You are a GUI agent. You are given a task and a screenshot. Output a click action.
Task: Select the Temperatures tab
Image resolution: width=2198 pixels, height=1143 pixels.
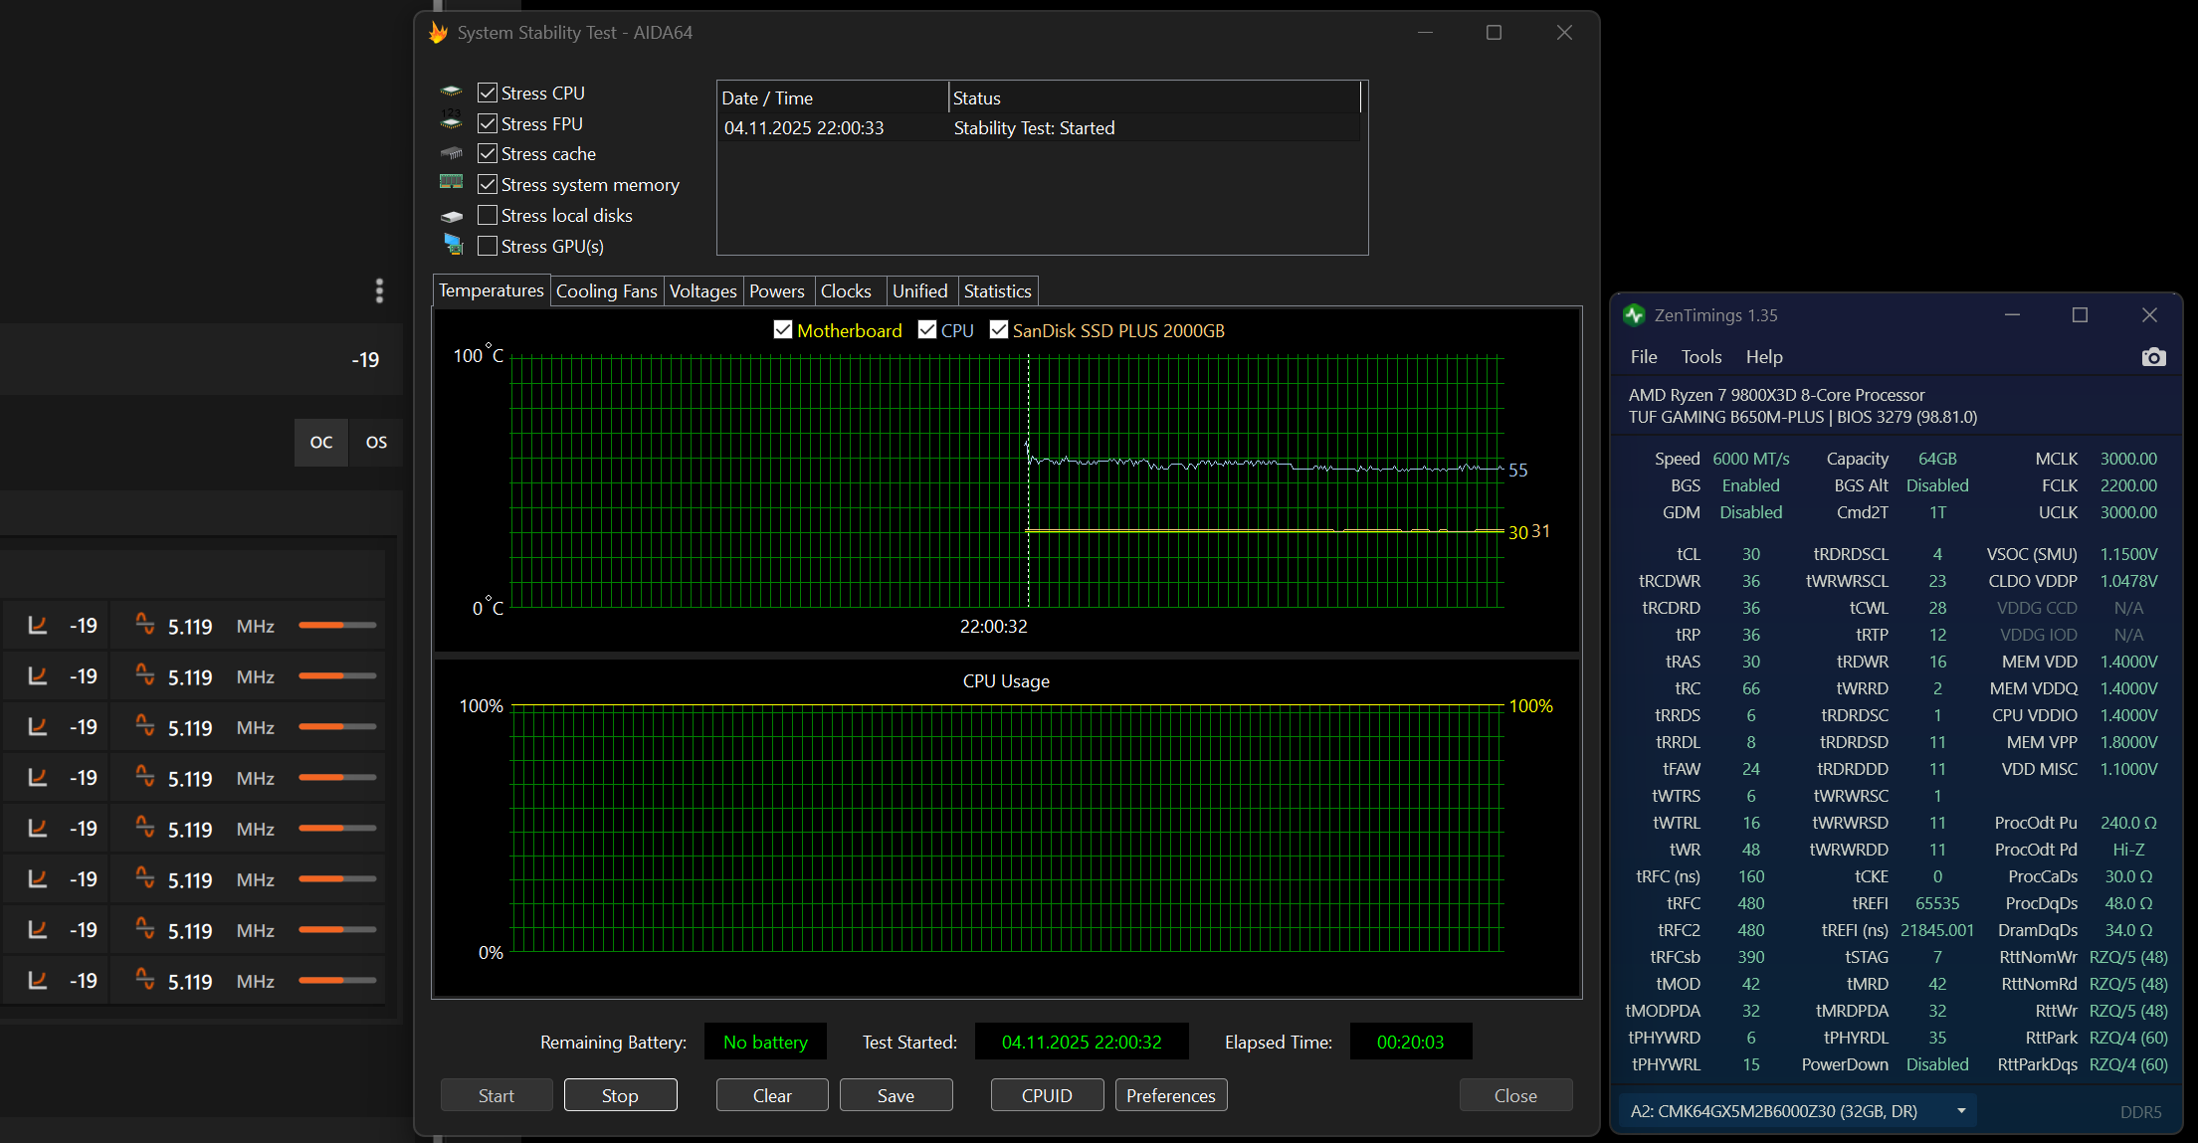tap(492, 290)
